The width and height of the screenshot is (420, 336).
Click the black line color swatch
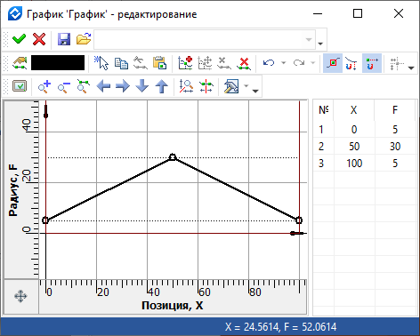pyautogui.click(x=58, y=63)
